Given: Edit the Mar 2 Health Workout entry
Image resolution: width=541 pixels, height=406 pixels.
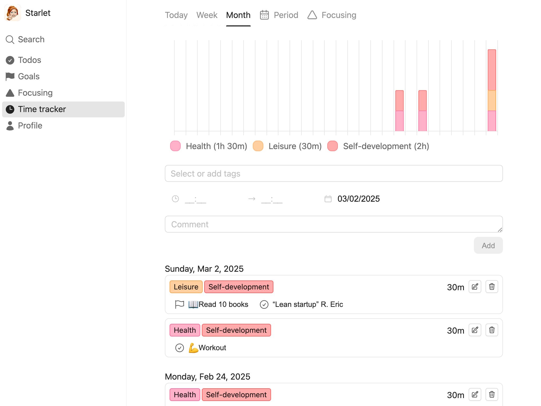Looking at the screenshot, I should [x=475, y=330].
